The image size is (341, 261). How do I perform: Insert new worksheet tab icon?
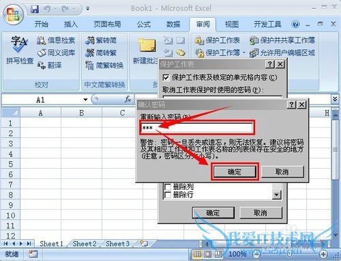(x=144, y=243)
